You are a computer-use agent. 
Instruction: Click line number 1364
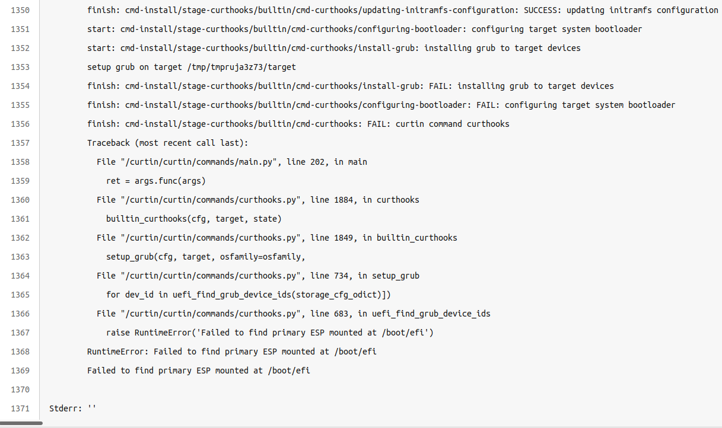20,276
